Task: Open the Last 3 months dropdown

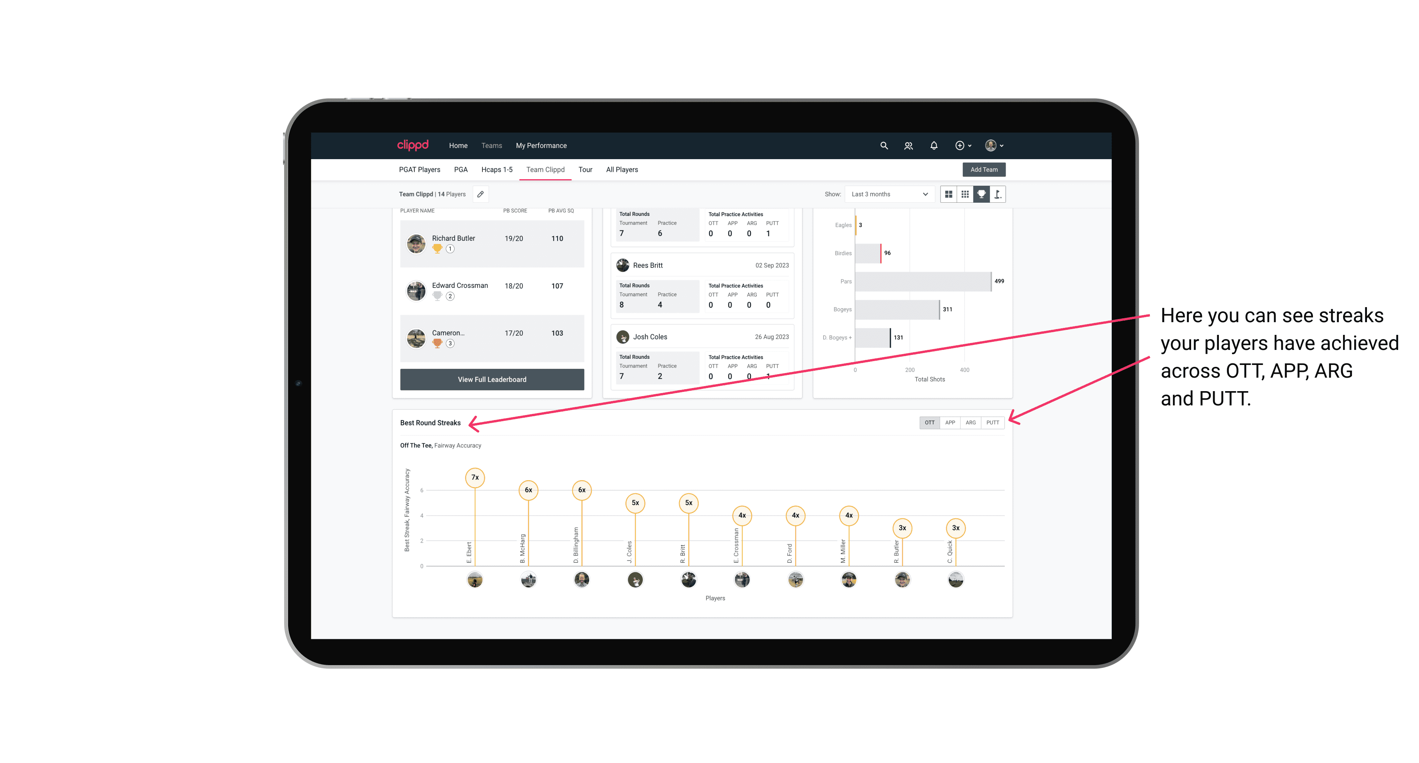Action: 888,195
